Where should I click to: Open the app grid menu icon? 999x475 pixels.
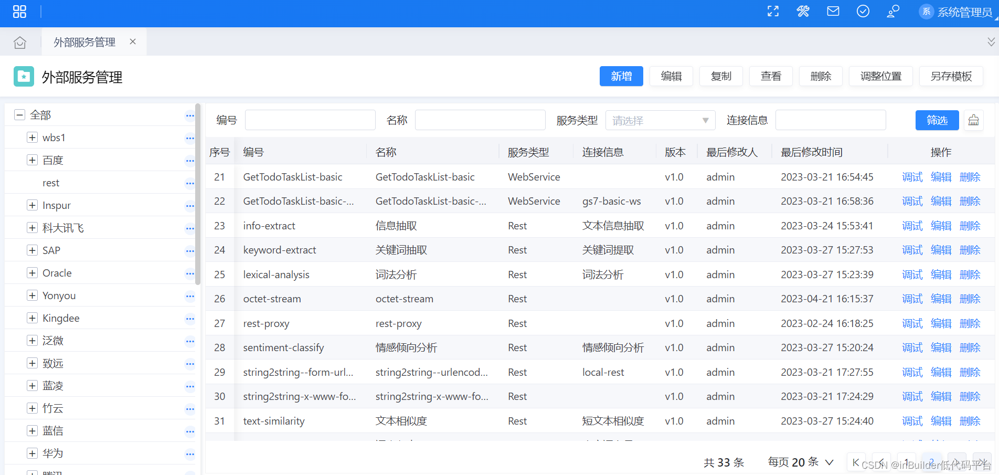point(19,12)
